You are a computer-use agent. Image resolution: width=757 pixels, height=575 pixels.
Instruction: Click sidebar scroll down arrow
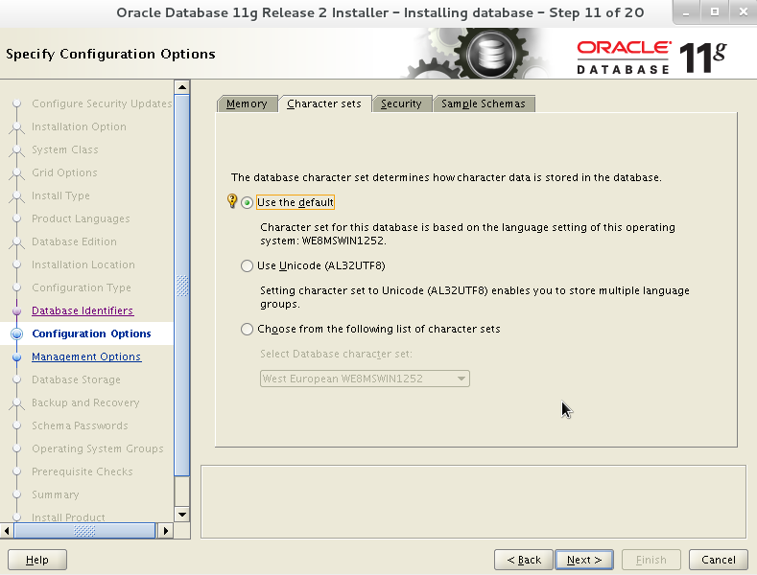[x=182, y=515]
